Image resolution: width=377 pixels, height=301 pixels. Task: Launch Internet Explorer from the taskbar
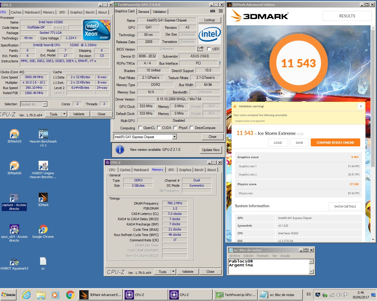pyautogui.click(x=27, y=295)
